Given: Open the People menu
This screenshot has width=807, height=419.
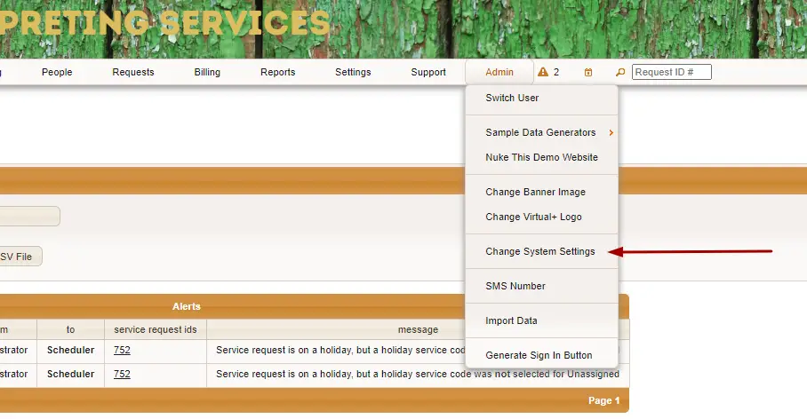Looking at the screenshot, I should pyautogui.click(x=57, y=72).
